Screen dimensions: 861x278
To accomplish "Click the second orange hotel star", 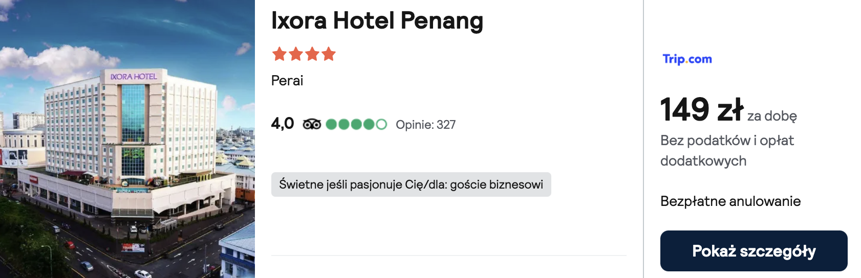I will 296,54.
